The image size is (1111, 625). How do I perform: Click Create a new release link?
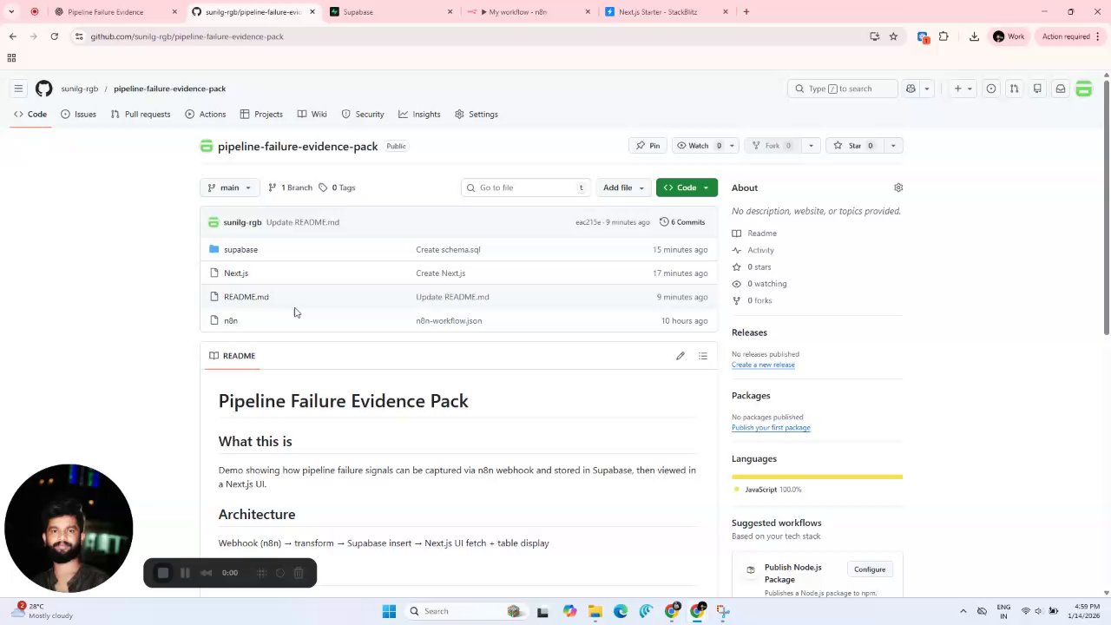(763, 365)
